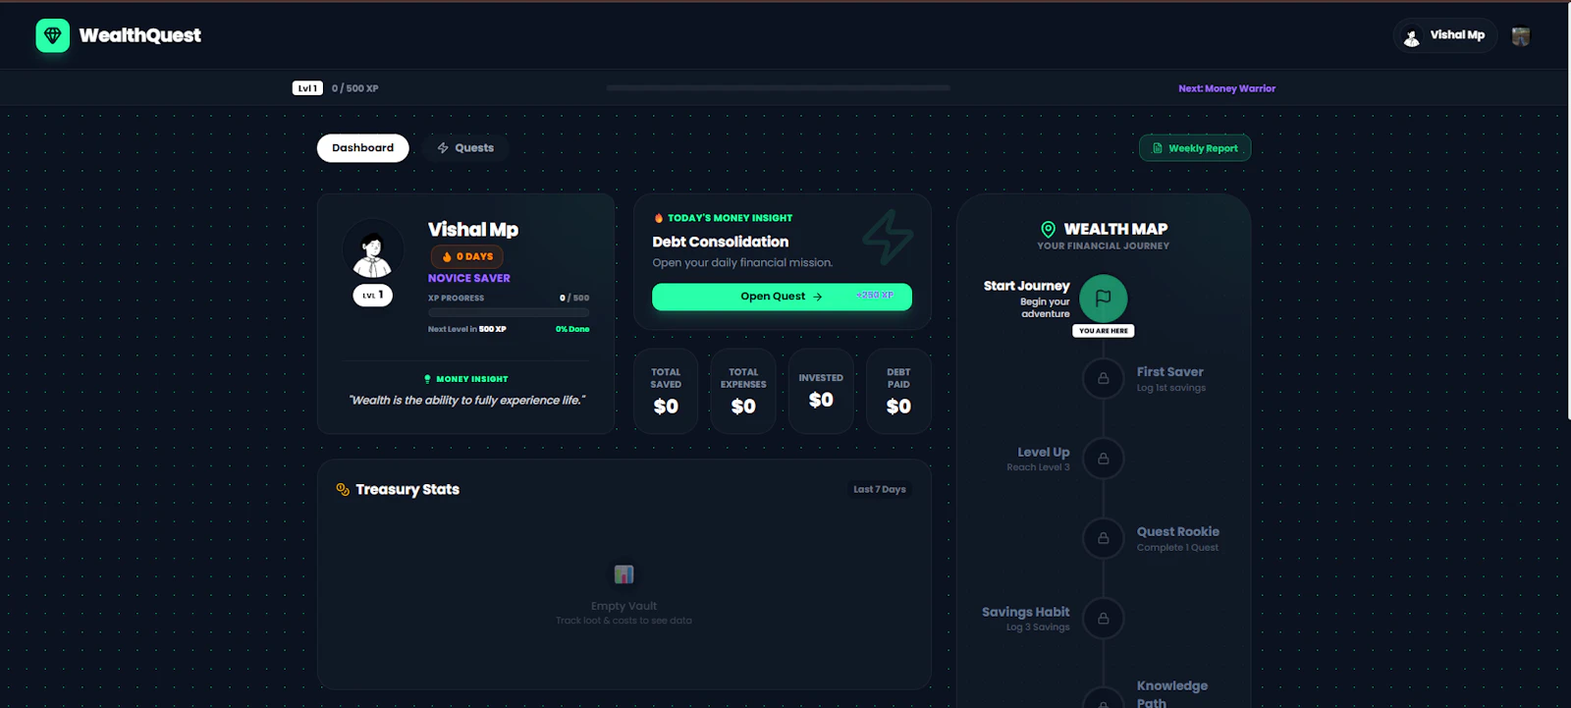The width and height of the screenshot is (1571, 708).
Task: Open the Last 7 Days selector
Action: click(x=880, y=489)
